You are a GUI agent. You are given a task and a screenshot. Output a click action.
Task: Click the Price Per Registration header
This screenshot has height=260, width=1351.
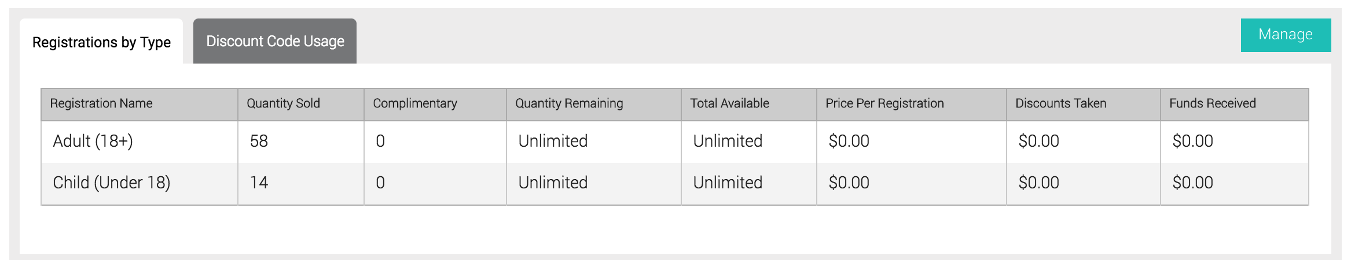[x=884, y=103]
